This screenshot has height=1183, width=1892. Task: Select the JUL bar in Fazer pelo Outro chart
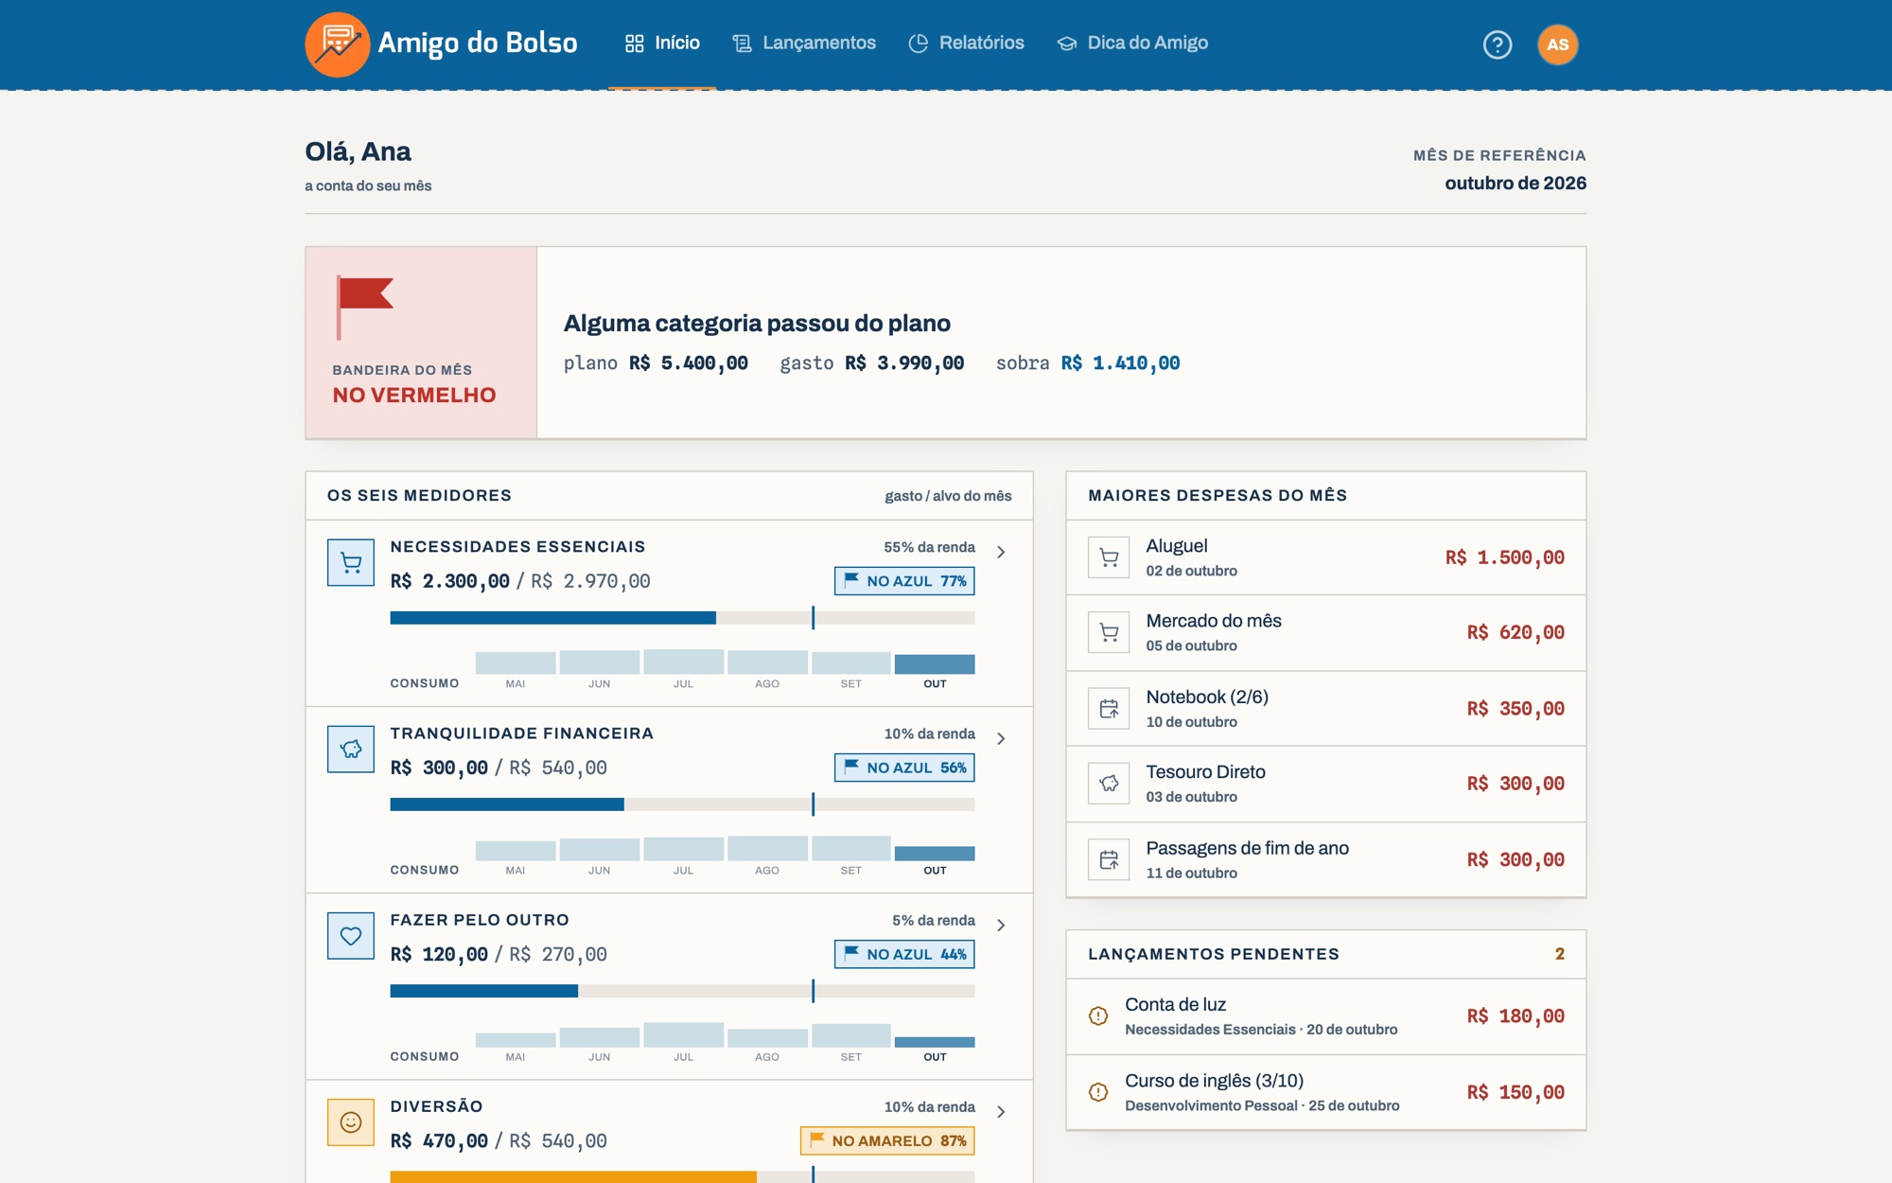pos(683,1034)
